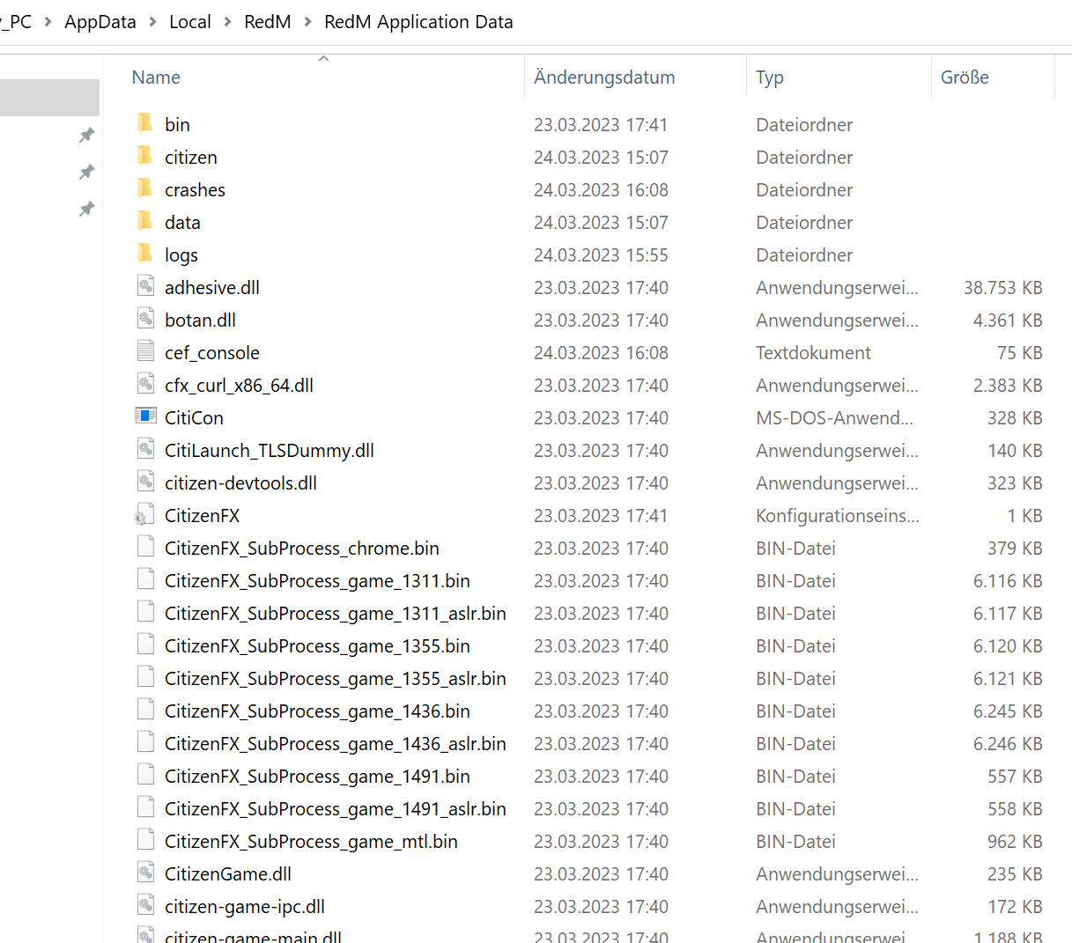Click the CitiLaunch_TLSDummy.dll file icon
Image resolution: width=1072 pixels, height=943 pixels.
(145, 449)
